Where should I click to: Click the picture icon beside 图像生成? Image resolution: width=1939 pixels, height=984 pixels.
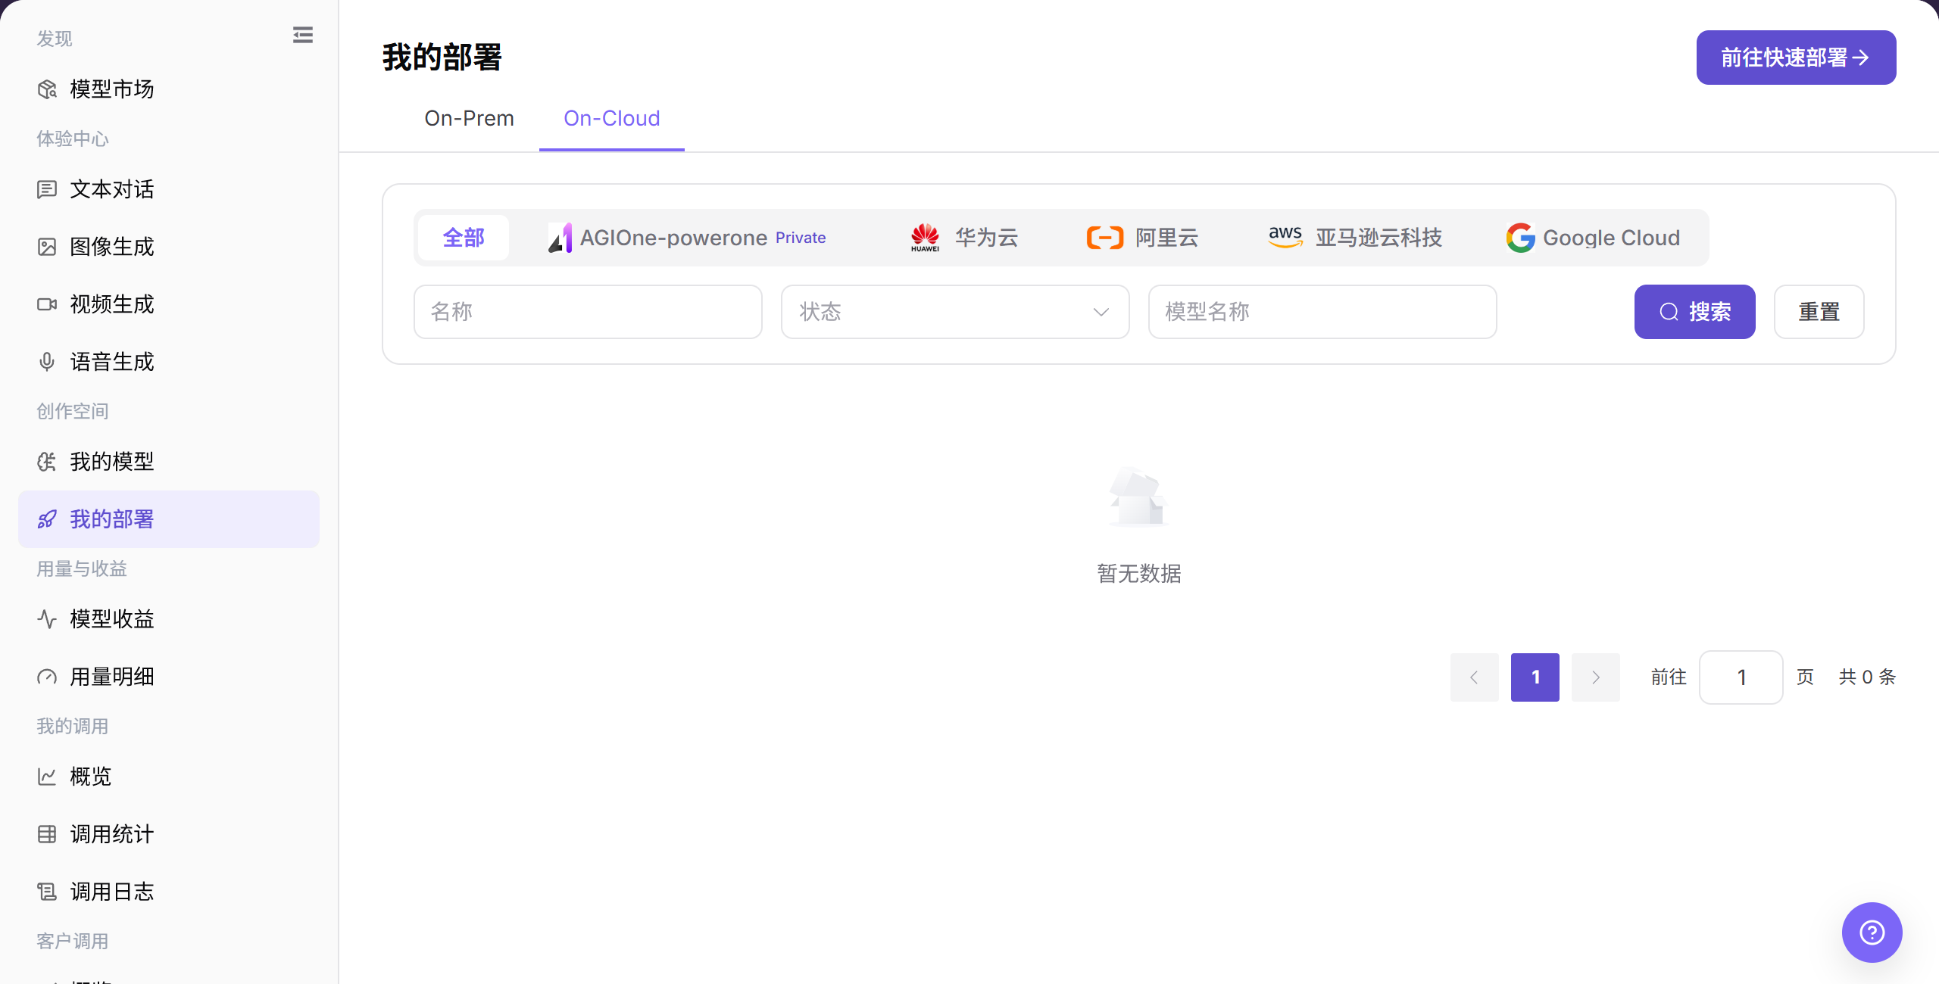pyautogui.click(x=47, y=247)
